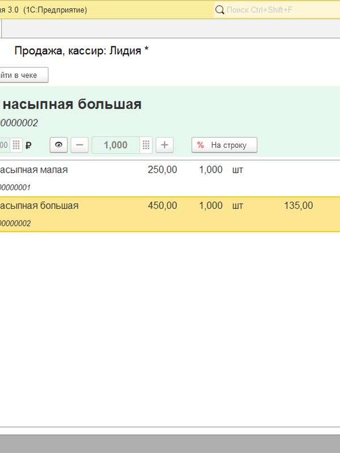Click code 00000001 under насыпная малая
The height and width of the screenshot is (453, 340).
pos(15,187)
